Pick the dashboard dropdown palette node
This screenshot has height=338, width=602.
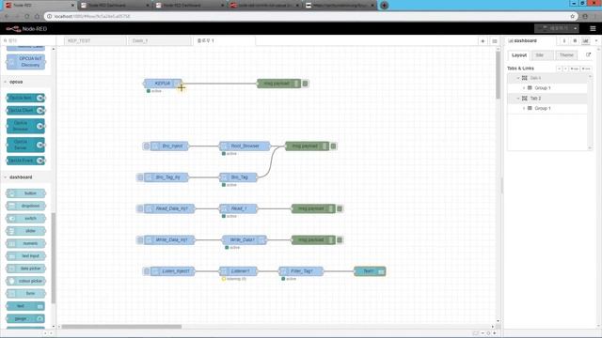tap(25, 206)
